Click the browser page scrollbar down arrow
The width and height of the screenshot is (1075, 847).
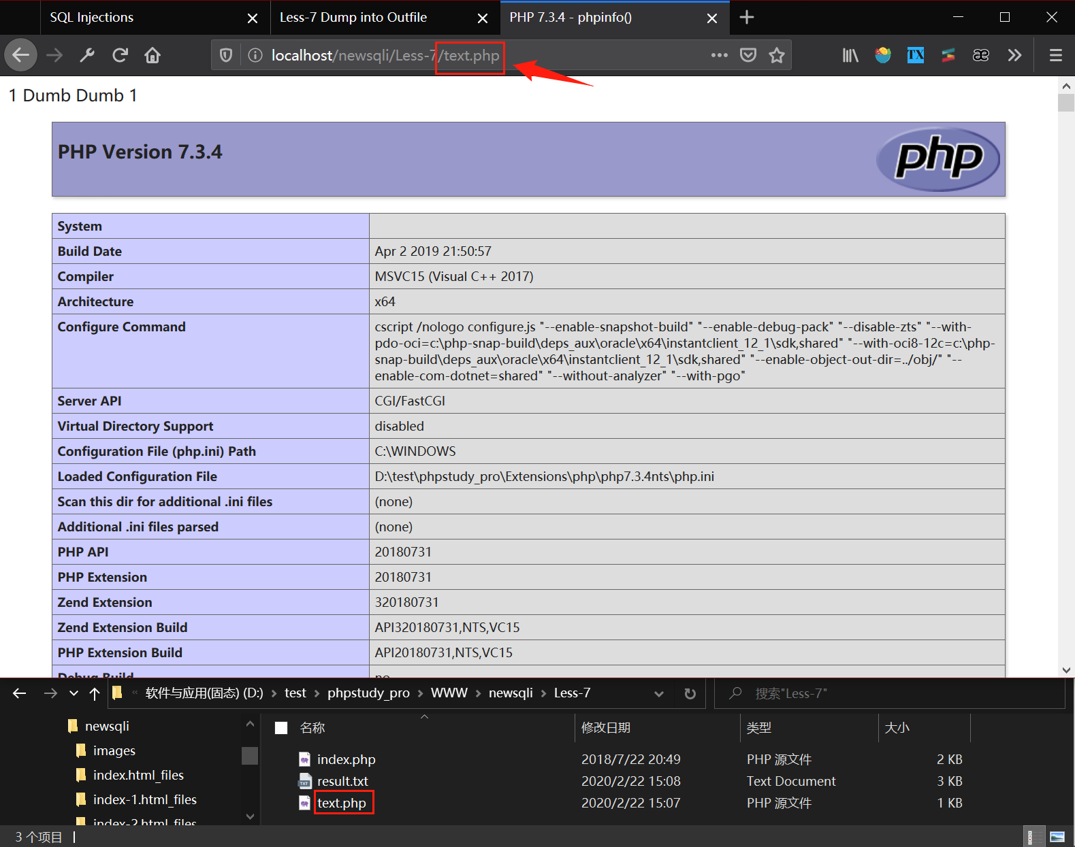[1066, 670]
